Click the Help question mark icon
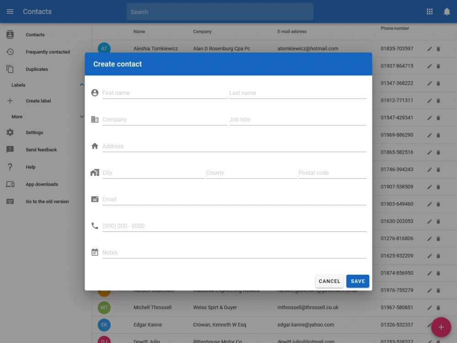The width and height of the screenshot is (457, 343). click(x=10, y=167)
